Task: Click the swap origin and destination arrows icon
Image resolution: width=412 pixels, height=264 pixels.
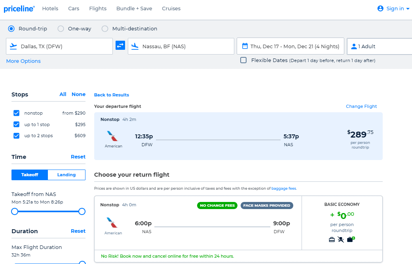Action: [120, 46]
